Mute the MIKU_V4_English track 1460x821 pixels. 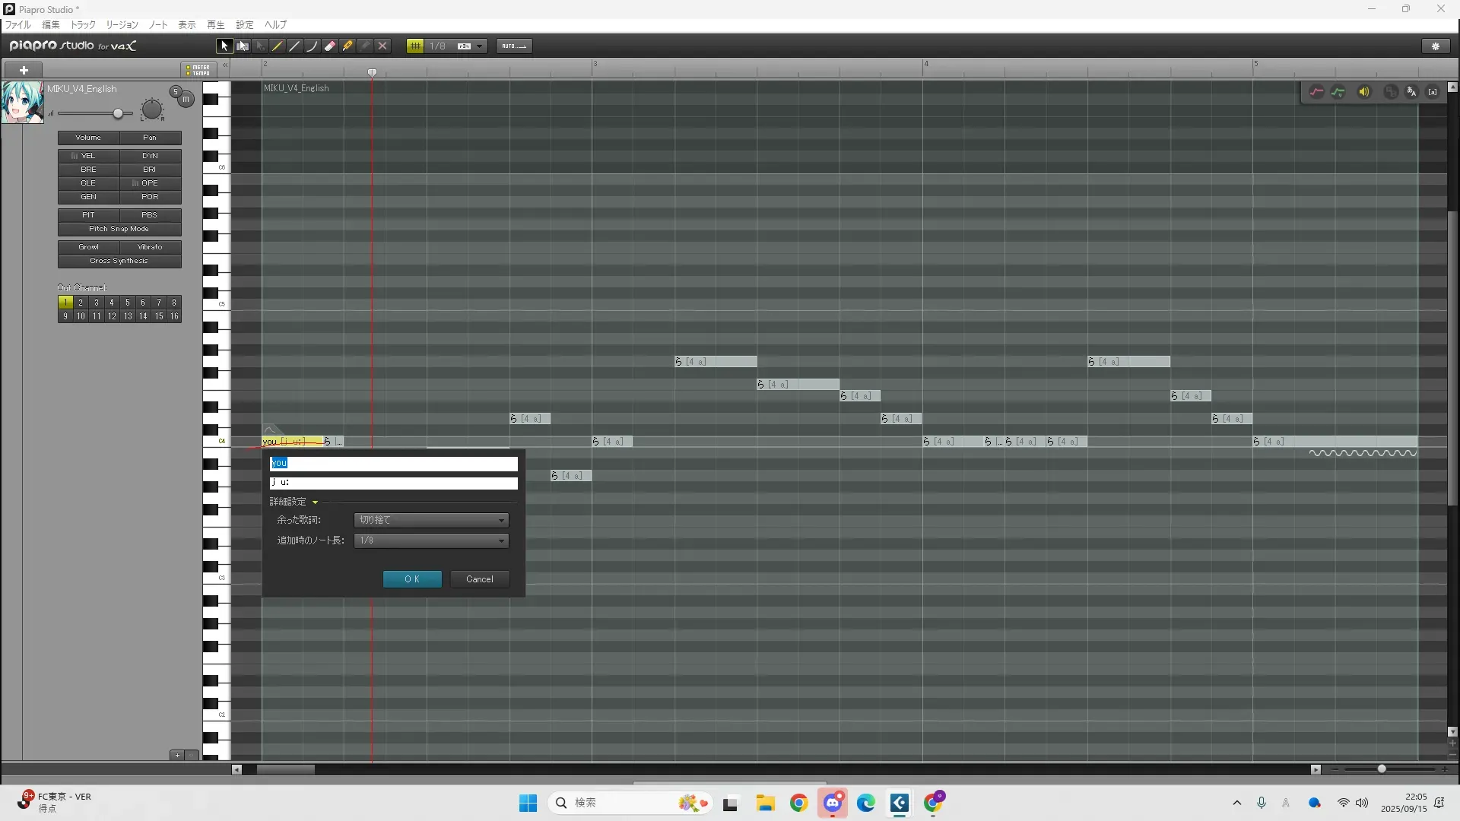(x=186, y=100)
